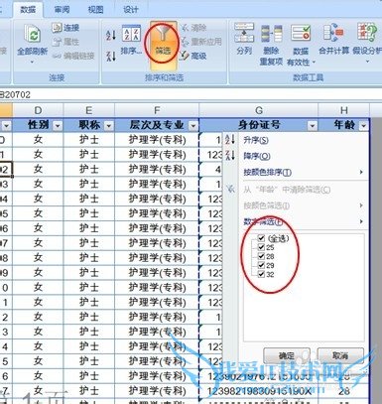
Task: Open filter dropdown for 身份证号 column
Action: click(x=312, y=126)
